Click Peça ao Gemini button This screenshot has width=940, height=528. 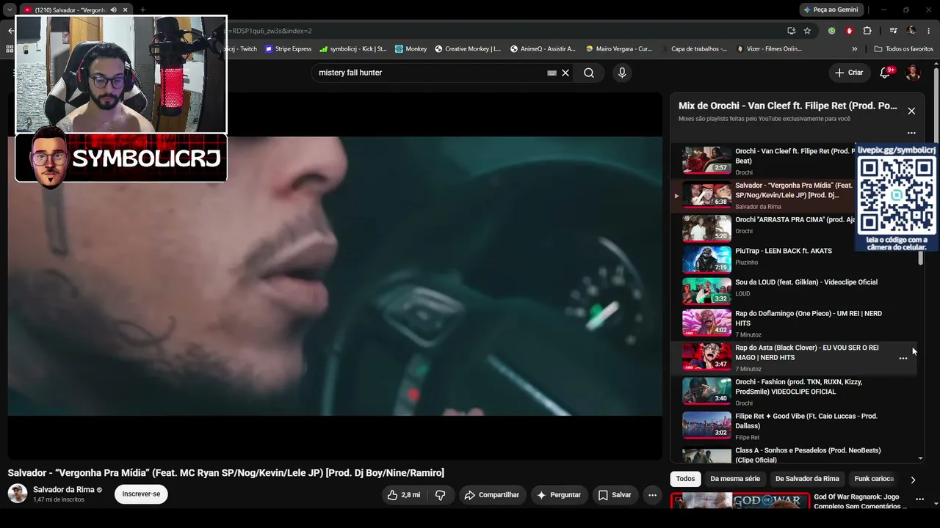point(831,10)
